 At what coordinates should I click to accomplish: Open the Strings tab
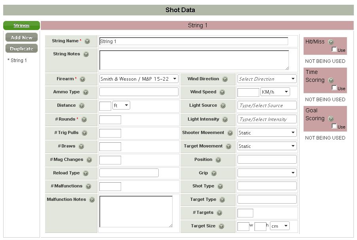(21, 26)
